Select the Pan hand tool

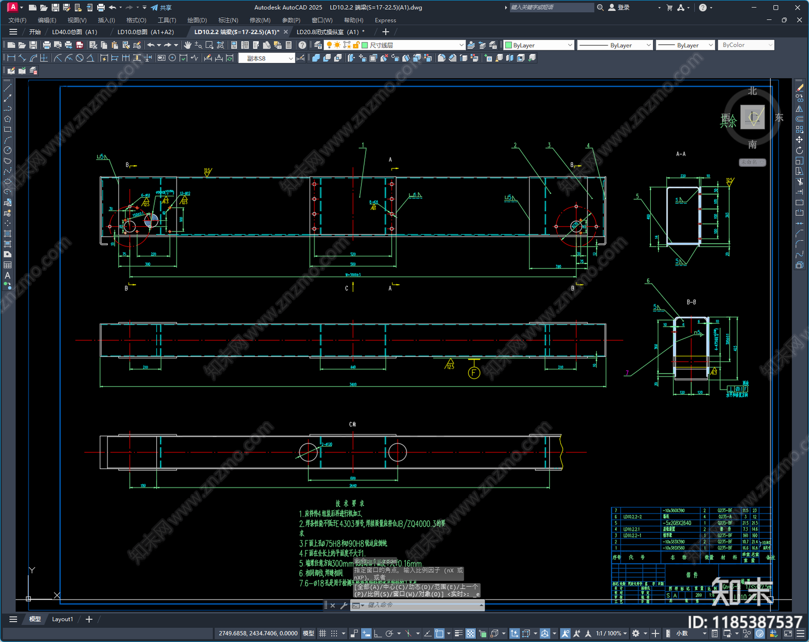point(188,45)
